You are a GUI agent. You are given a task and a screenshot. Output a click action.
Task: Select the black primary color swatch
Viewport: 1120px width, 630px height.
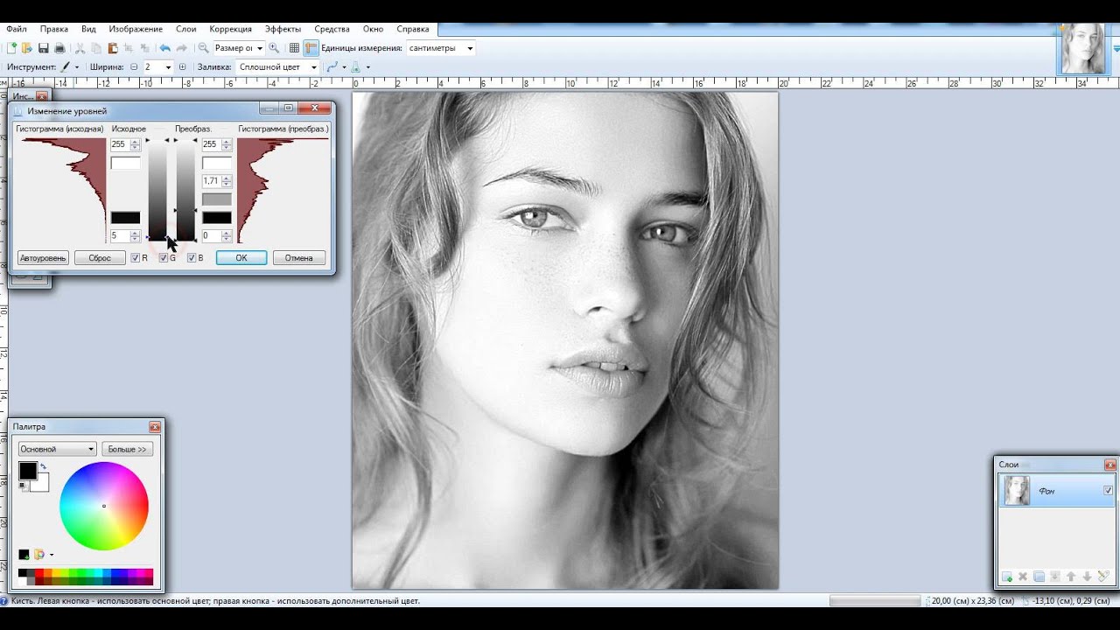coord(28,471)
